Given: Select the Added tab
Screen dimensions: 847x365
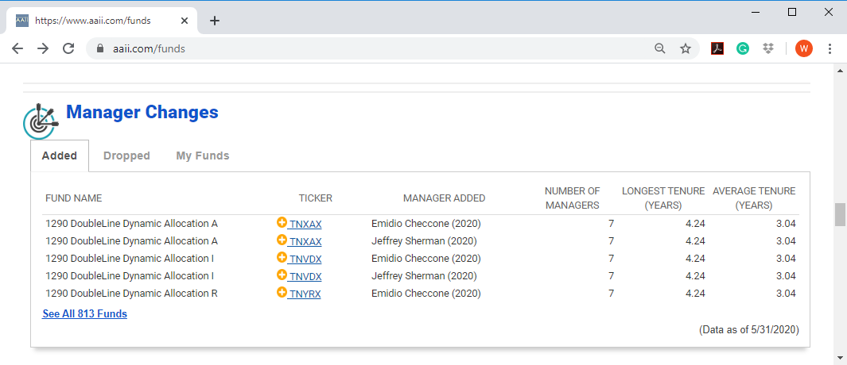Looking at the screenshot, I should tap(60, 156).
